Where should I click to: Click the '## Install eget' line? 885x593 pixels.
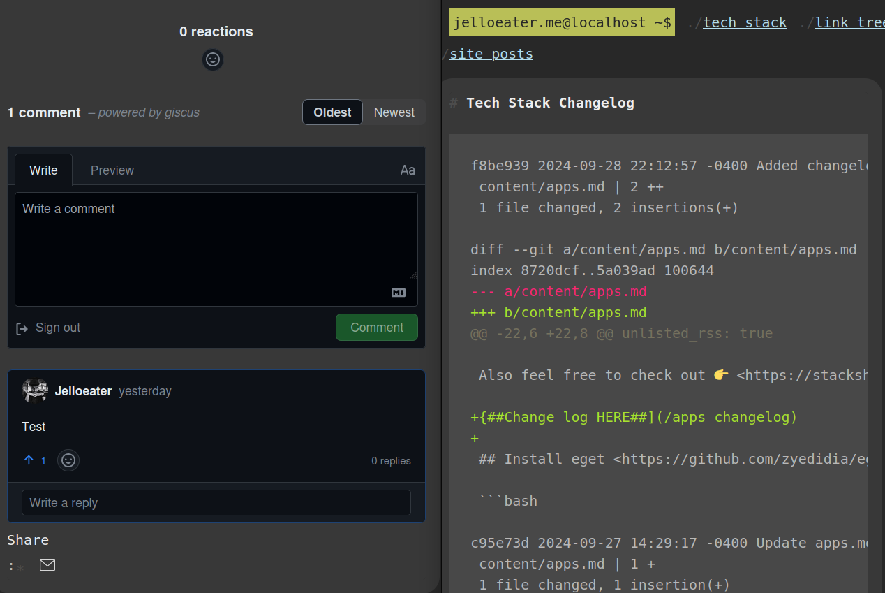coord(674,459)
